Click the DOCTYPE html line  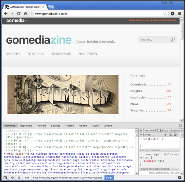click(17, 131)
